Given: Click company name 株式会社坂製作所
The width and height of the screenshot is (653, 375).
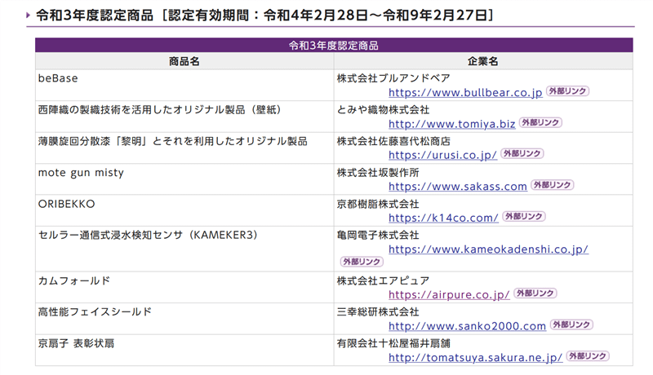Looking at the screenshot, I should (x=378, y=173).
